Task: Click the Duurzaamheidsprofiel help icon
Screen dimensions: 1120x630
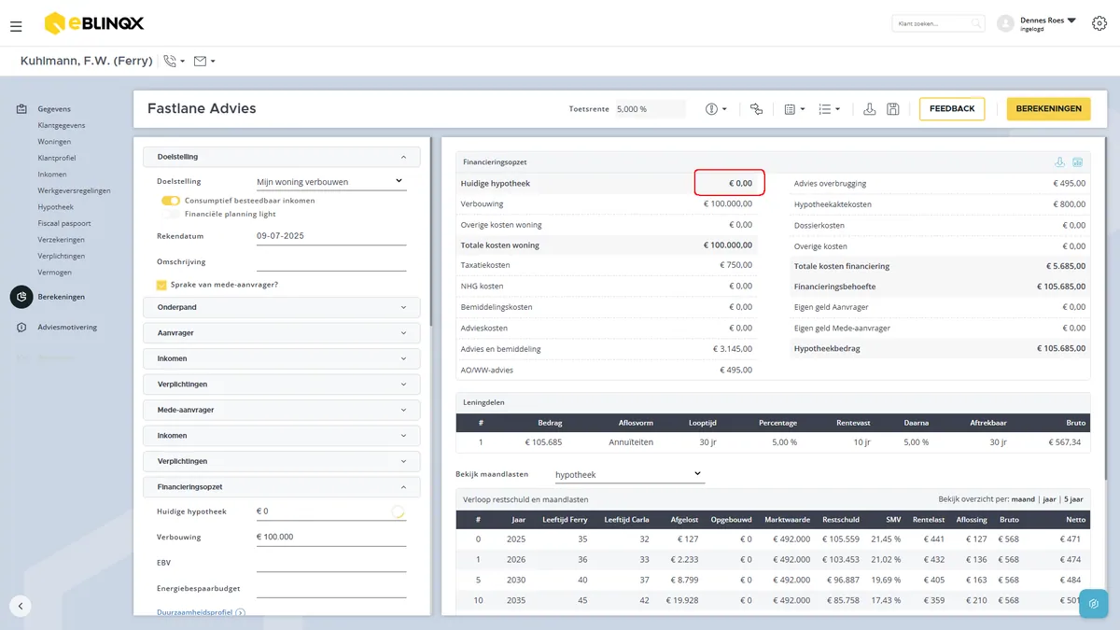Action: pos(240,613)
